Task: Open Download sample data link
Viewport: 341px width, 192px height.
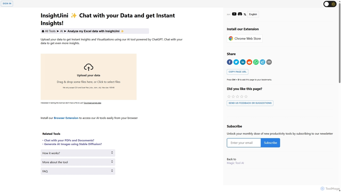Action: point(92,103)
